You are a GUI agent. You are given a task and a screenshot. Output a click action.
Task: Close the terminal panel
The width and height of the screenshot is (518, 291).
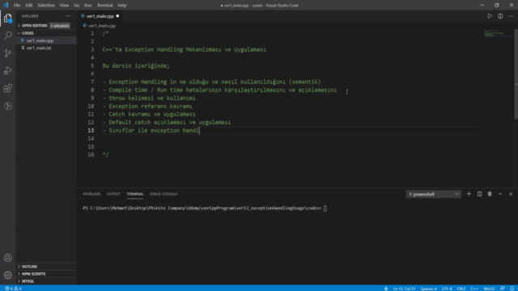pyautogui.click(x=511, y=194)
